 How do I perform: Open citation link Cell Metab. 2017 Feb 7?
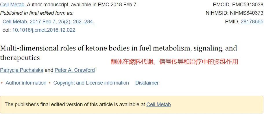(48, 22)
